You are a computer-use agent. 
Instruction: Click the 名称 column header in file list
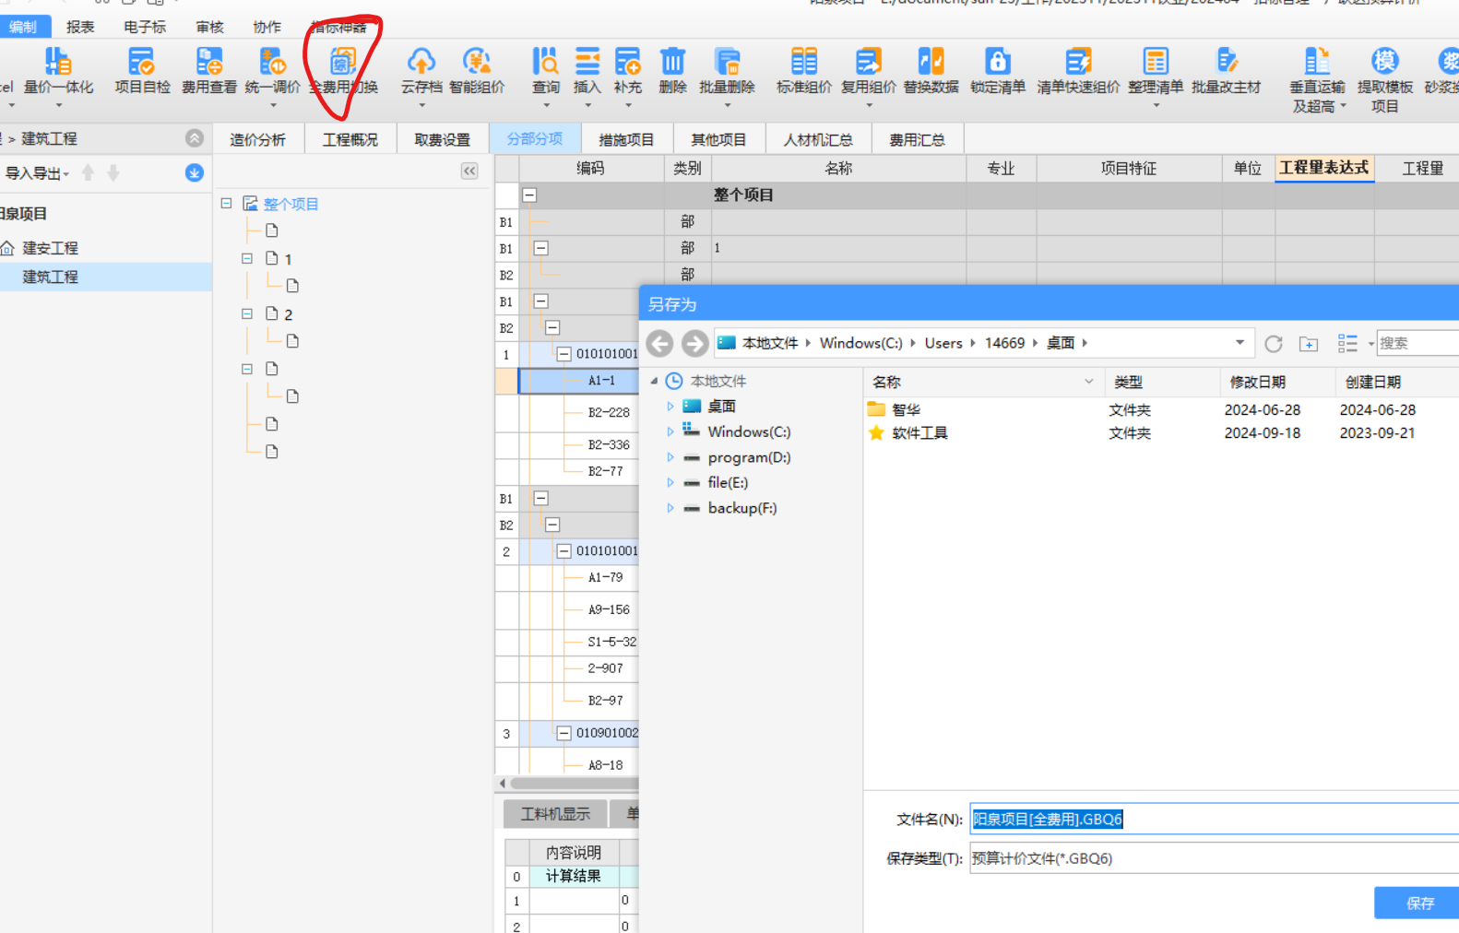click(982, 382)
